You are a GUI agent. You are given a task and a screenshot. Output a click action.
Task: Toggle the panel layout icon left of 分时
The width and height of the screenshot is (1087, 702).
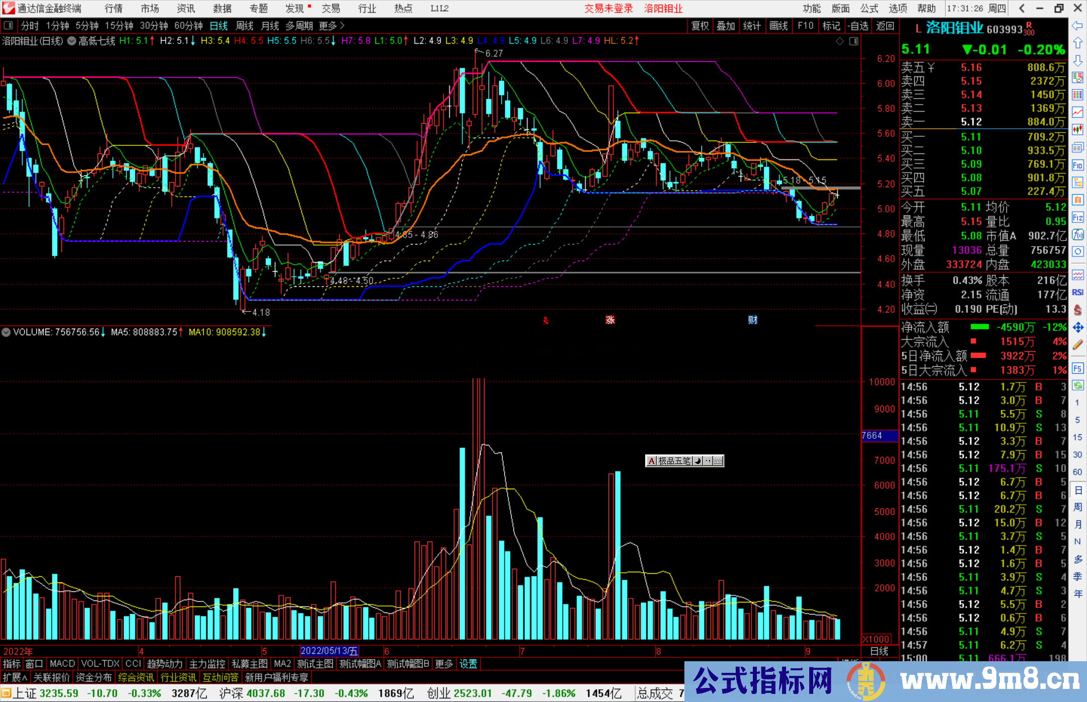pos(9,25)
